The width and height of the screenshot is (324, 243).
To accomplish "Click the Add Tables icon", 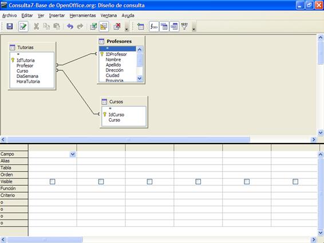I will click(141, 26).
